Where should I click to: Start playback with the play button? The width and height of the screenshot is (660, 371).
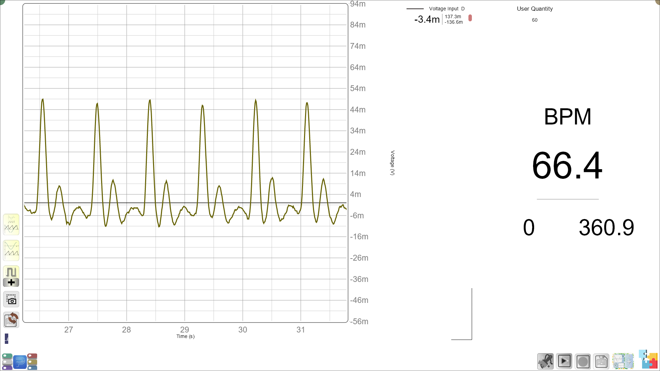[564, 361]
